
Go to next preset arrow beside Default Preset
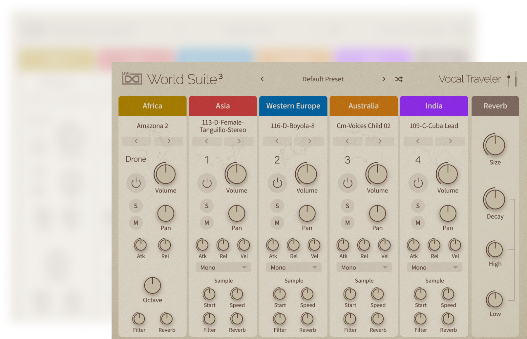click(384, 79)
